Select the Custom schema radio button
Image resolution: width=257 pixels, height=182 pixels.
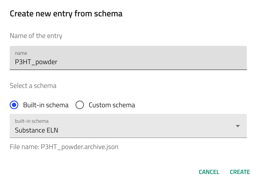(80, 105)
